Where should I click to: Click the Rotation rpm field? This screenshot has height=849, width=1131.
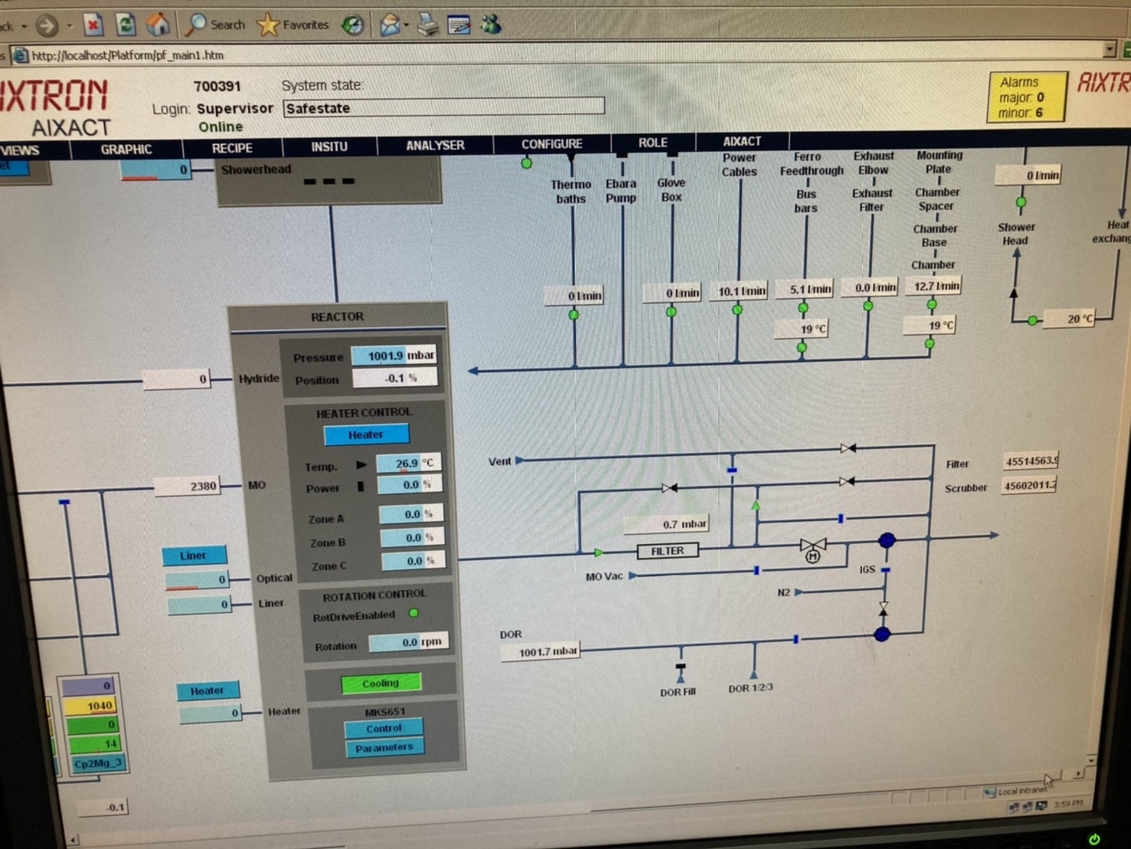click(408, 642)
